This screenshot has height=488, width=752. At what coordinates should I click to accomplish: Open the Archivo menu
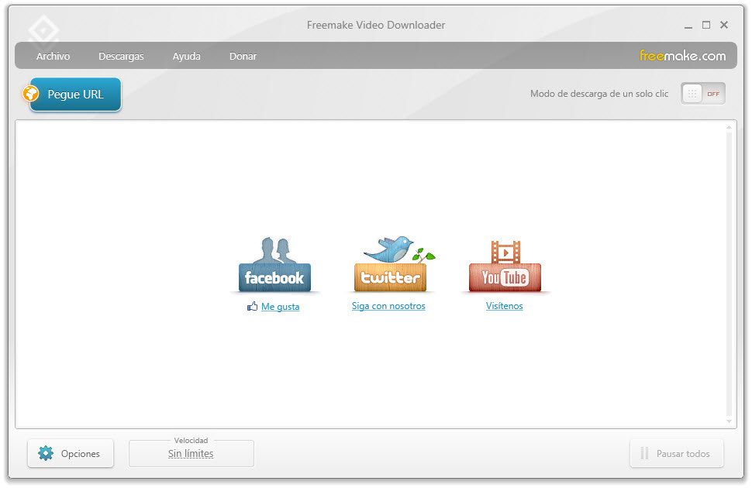(x=53, y=56)
